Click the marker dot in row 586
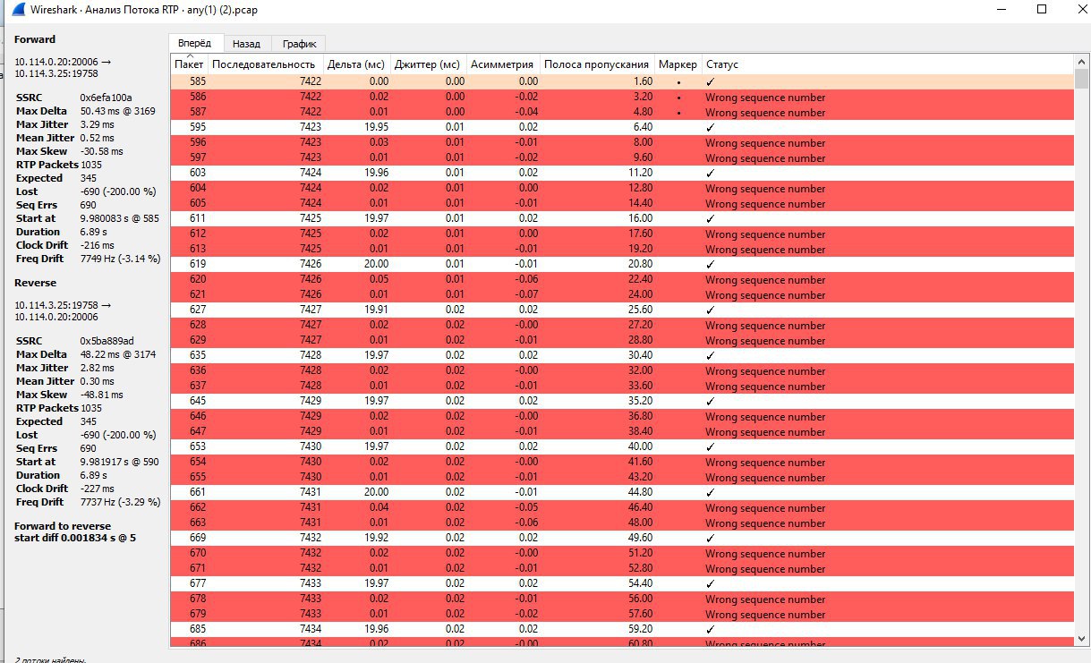 click(678, 97)
